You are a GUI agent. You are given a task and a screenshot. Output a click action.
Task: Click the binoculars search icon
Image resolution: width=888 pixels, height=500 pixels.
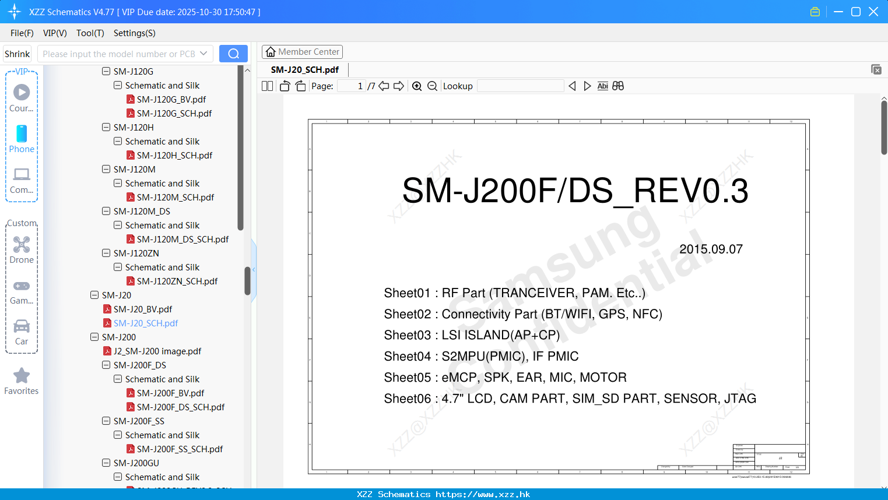(618, 86)
